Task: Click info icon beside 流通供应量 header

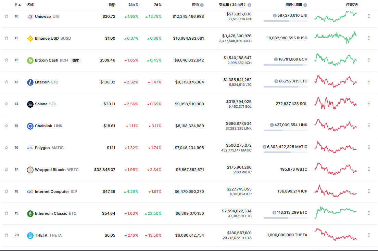Action: click(305, 5)
